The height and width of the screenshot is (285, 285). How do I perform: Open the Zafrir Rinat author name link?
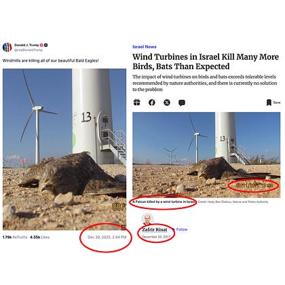(155, 229)
